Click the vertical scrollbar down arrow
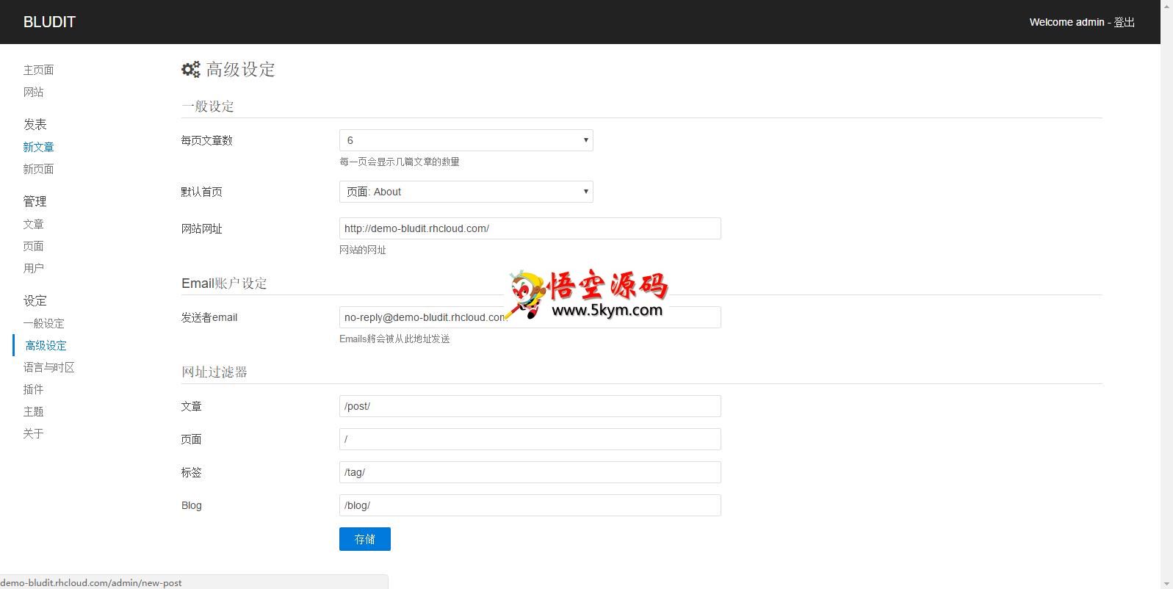 click(x=1166, y=582)
